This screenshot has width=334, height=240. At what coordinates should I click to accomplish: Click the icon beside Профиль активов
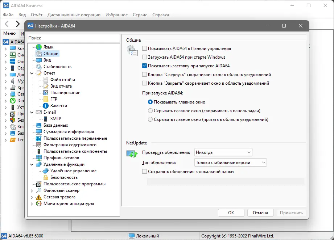[39, 158]
